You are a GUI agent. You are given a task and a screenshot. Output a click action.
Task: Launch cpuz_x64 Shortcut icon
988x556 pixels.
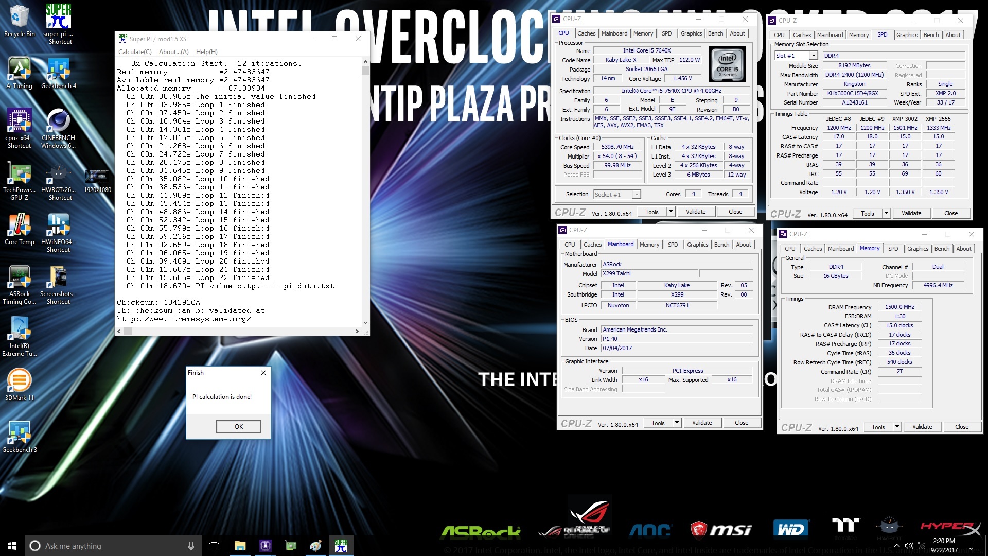pyautogui.click(x=19, y=129)
